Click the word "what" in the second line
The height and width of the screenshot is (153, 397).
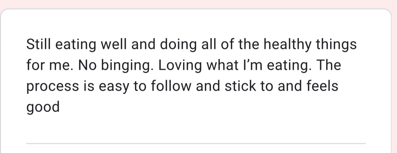(x=222, y=65)
